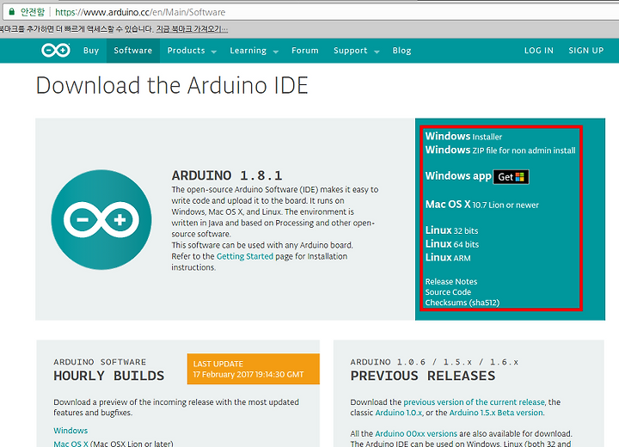Open previous version of the current release
The image size is (619, 447).
[x=474, y=402]
